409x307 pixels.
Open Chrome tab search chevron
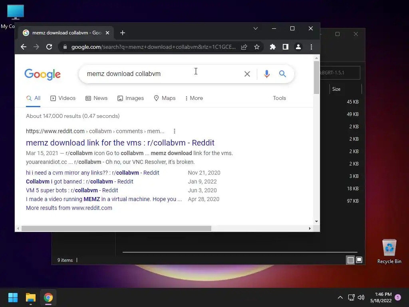tap(256, 28)
